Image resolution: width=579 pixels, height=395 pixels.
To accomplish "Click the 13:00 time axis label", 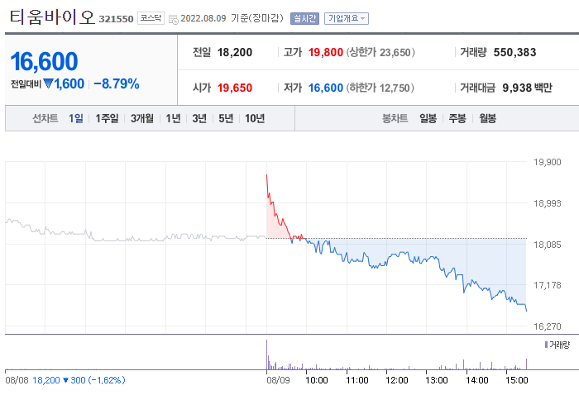I will point(437,380).
